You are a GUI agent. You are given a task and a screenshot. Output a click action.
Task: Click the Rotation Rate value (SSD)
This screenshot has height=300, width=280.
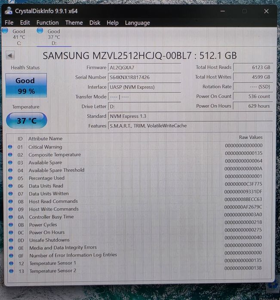click(x=253, y=87)
